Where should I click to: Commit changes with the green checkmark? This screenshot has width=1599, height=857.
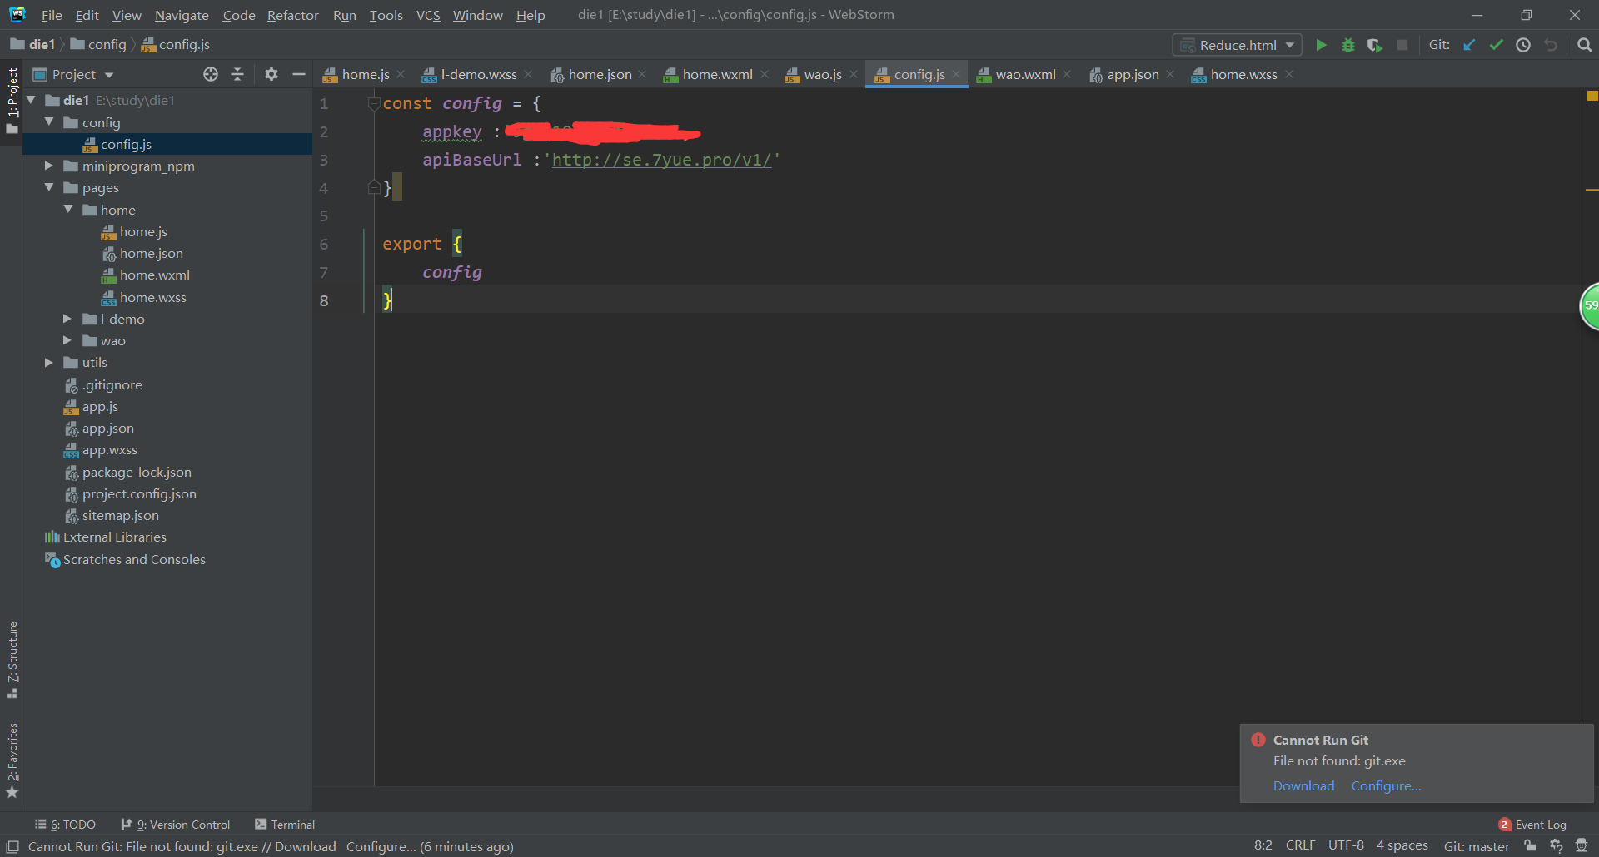(x=1497, y=45)
